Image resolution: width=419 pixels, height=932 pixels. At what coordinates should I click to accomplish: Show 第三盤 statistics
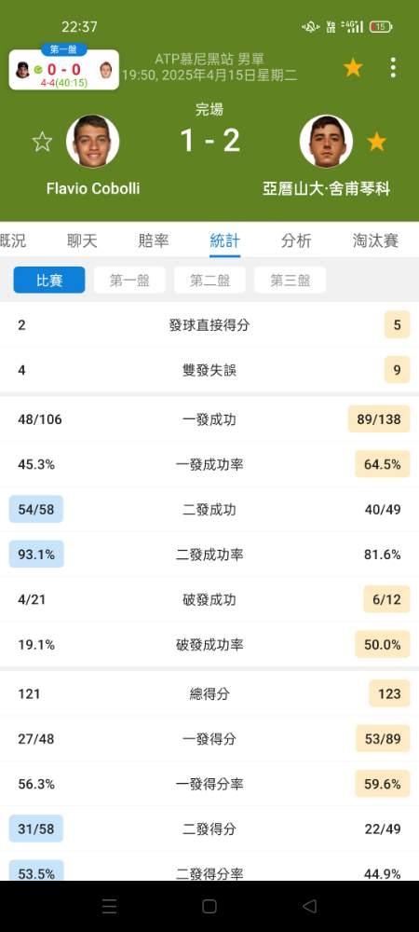click(291, 280)
